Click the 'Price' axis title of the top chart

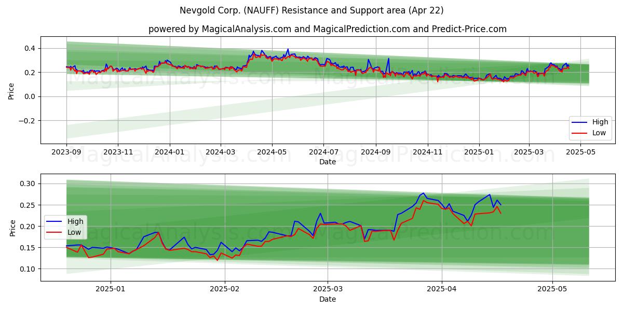pos(11,91)
